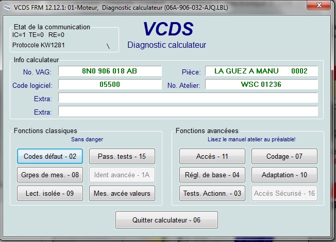Screen dimensions: 336x242
Task: Click the second empty Extra field
Action: click(x=188, y=111)
